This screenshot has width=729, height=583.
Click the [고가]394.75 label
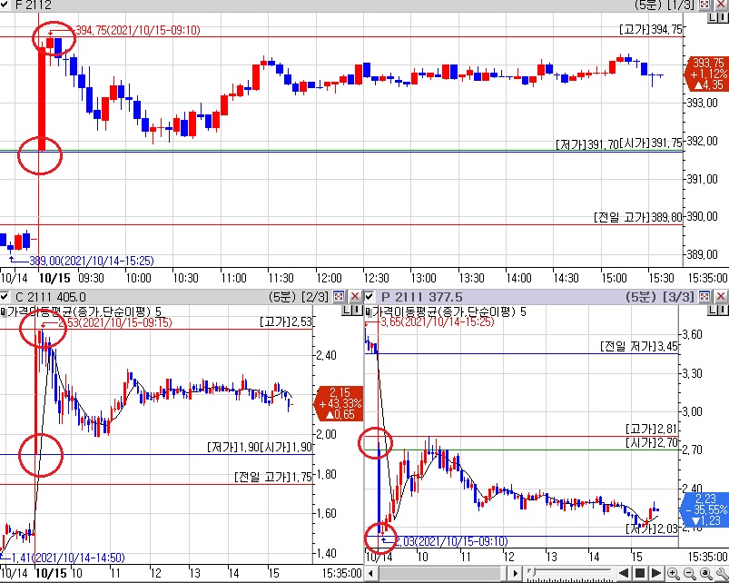coord(651,29)
